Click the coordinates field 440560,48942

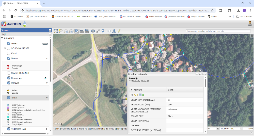tap(230, 129)
